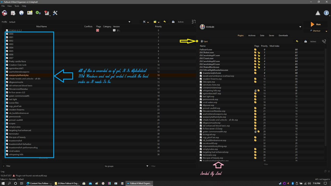
Task: Select the 'secretvault8.esp' plugin row
Action: tap(262, 143)
